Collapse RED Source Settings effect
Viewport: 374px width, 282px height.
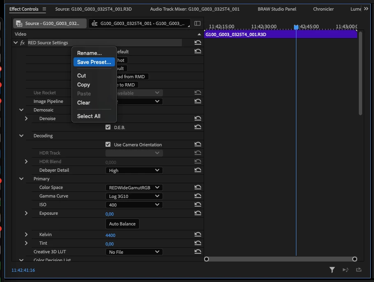pos(16,43)
